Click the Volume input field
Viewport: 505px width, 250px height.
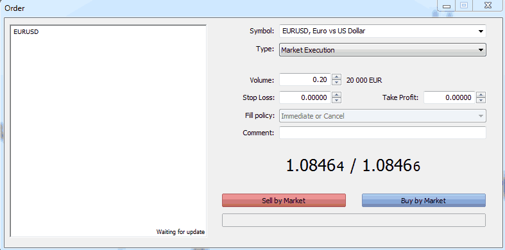(305, 79)
